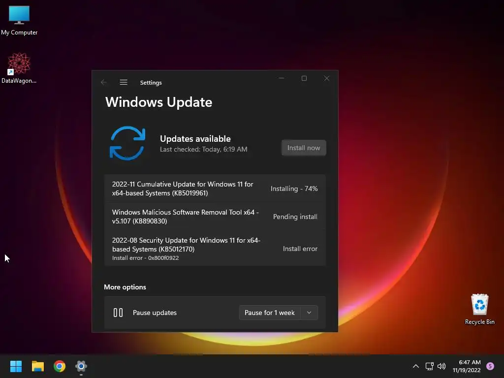504x378 pixels.
Task: Minimize the Settings window
Action: point(282,78)
